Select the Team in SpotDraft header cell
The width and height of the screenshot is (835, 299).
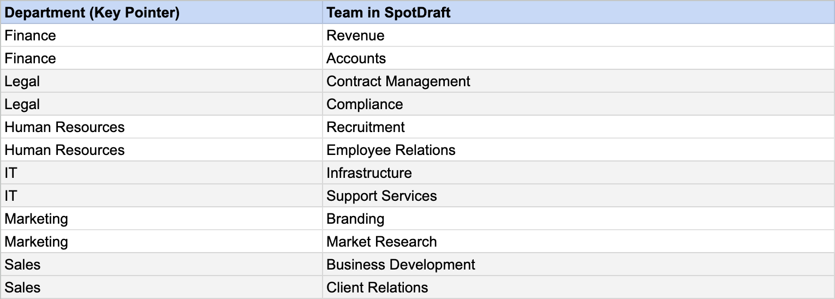pos(389,13)
